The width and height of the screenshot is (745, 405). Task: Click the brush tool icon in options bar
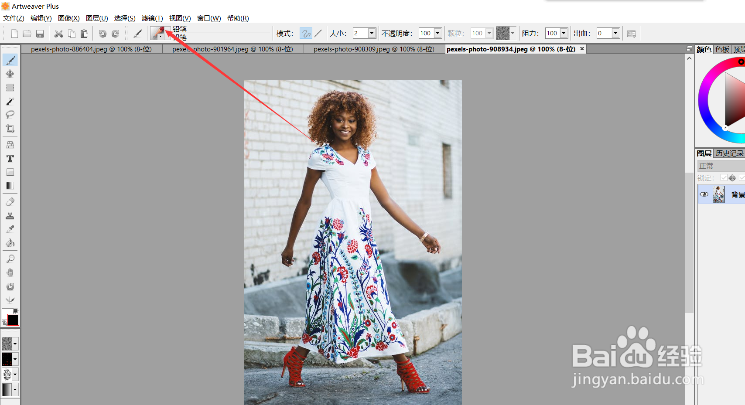138,34
